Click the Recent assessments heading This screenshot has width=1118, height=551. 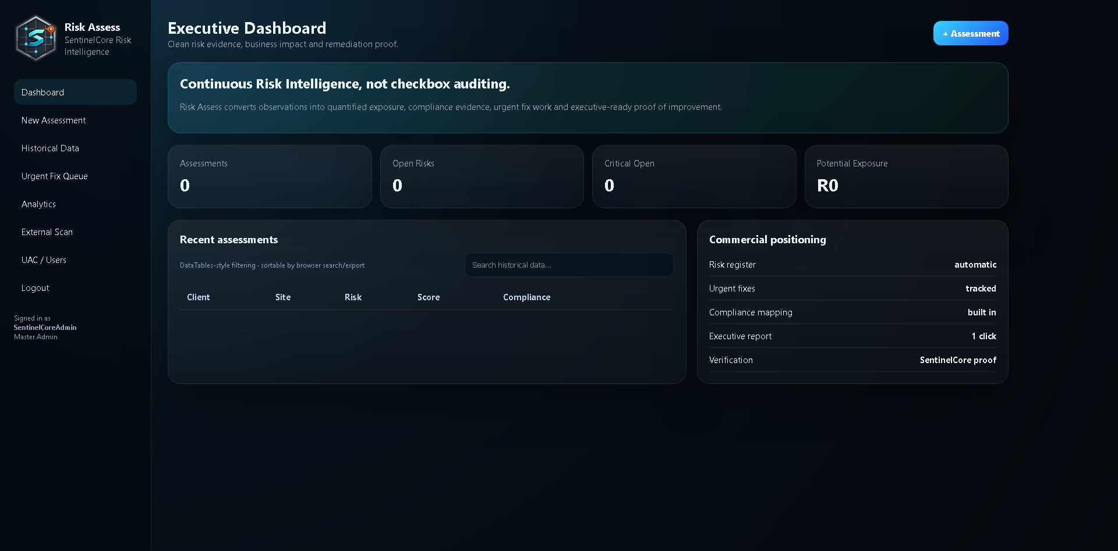click(229, 240)
